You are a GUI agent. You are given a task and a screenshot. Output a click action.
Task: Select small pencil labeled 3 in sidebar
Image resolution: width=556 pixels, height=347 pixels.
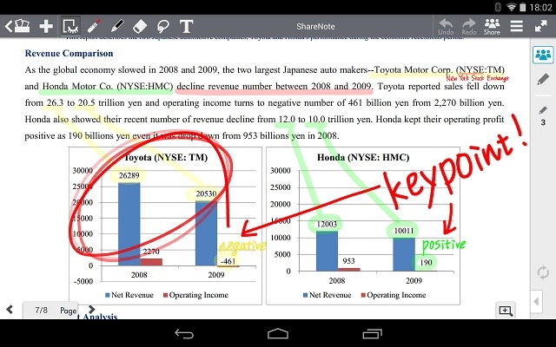pyautogui.click(x=543, y=115)
